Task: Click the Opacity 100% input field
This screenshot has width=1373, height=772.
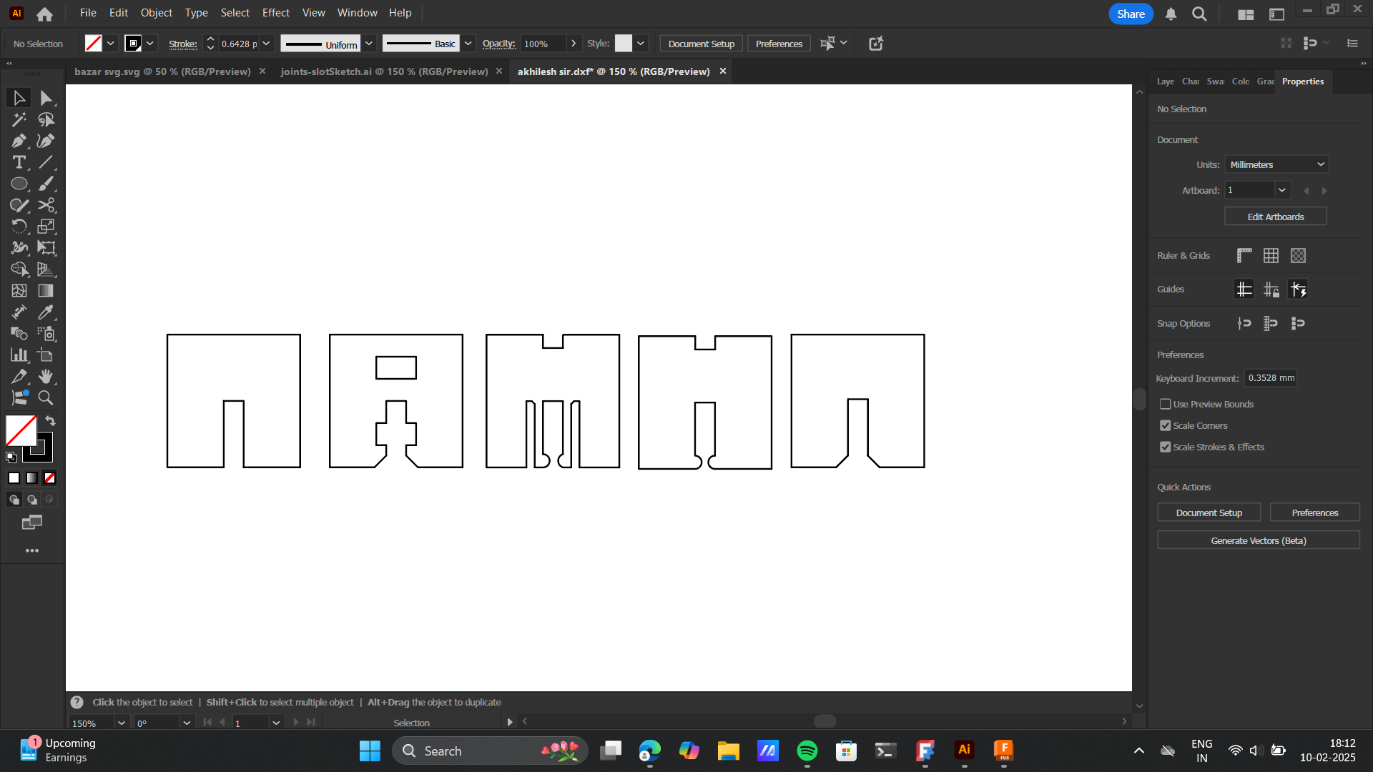Action: click(x=542, y=44)
